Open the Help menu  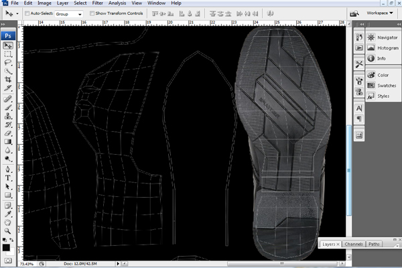point(176,3)
